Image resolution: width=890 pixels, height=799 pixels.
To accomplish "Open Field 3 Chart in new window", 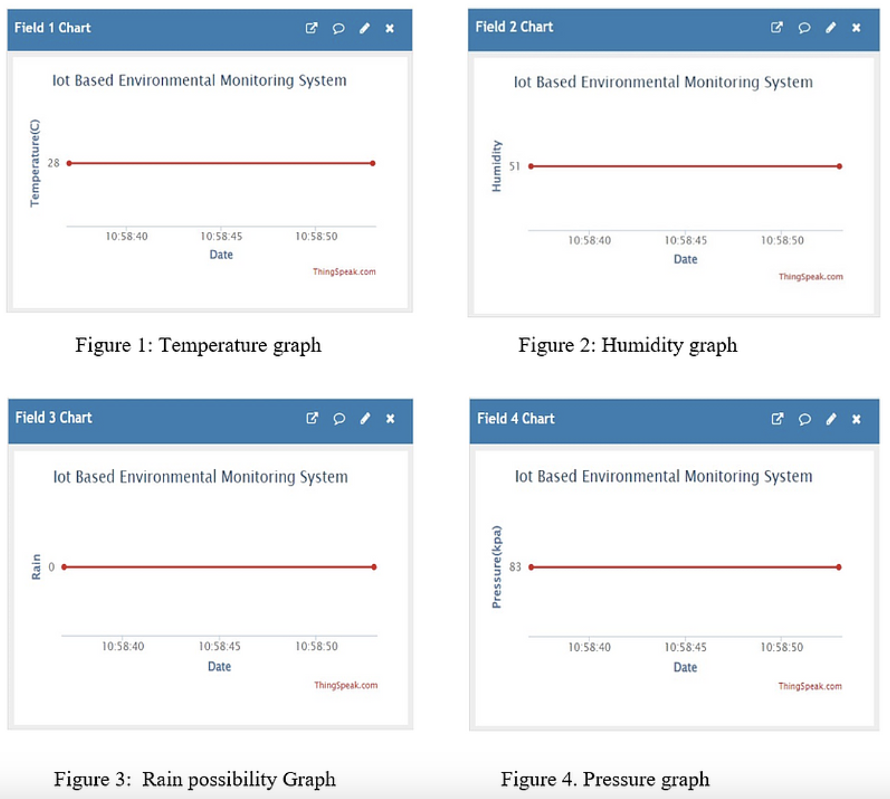I will click(x=312, y=419).
